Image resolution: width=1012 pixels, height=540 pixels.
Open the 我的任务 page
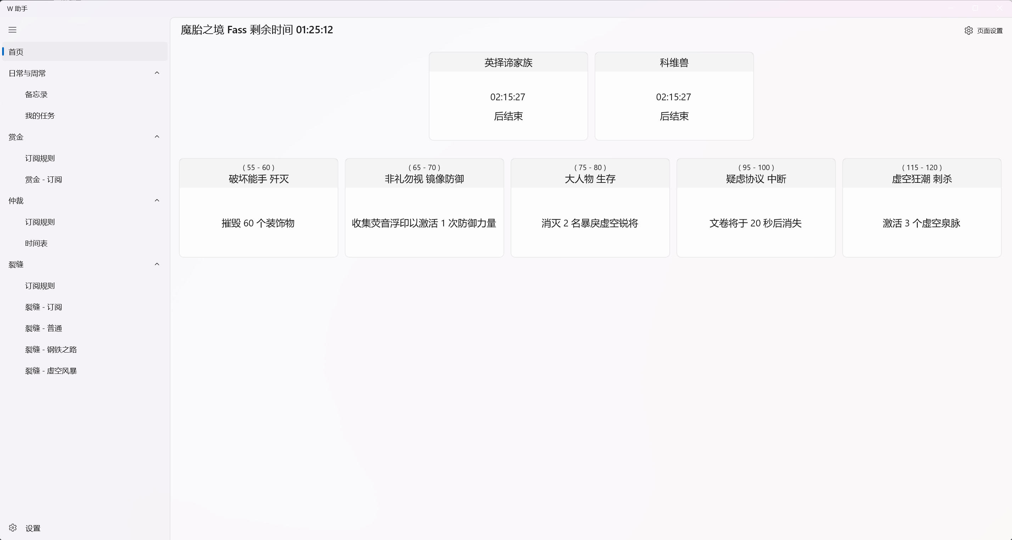[x=40, y=116]
